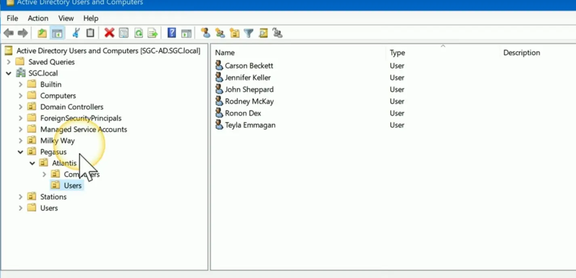Viewport: 576px width, 278px height.
Task: Click the Cut scissors icon
Action: tap(76, 33)
